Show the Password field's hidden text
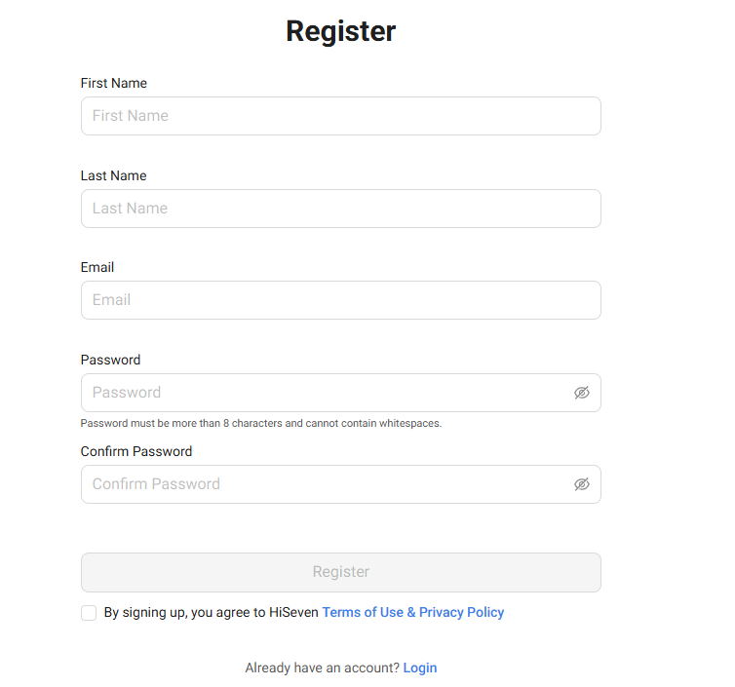Screen dimensions: 735x687 (x=582, y=393)
